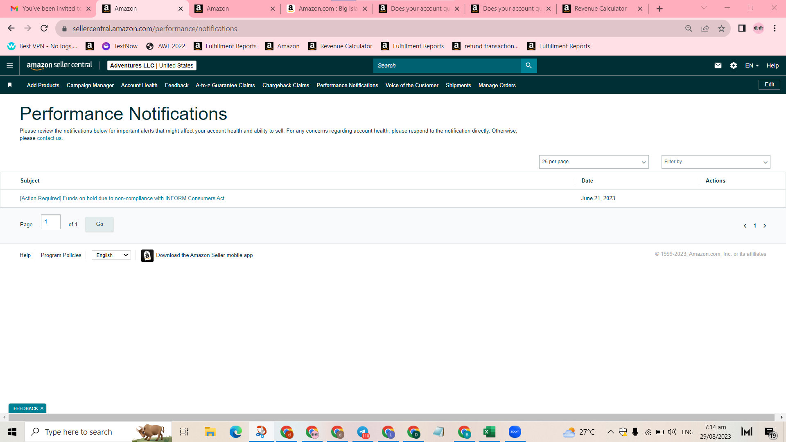786x442 pixels.
Task: Open the Seller Central hamburger menu
Action: (x=10, y=65)
